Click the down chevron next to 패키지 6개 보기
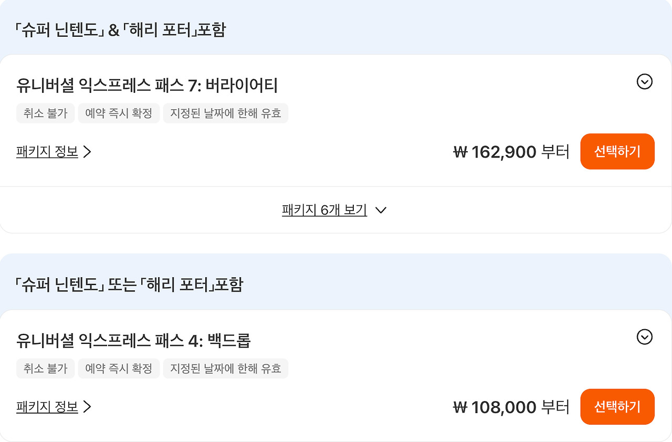 point(381,210)
